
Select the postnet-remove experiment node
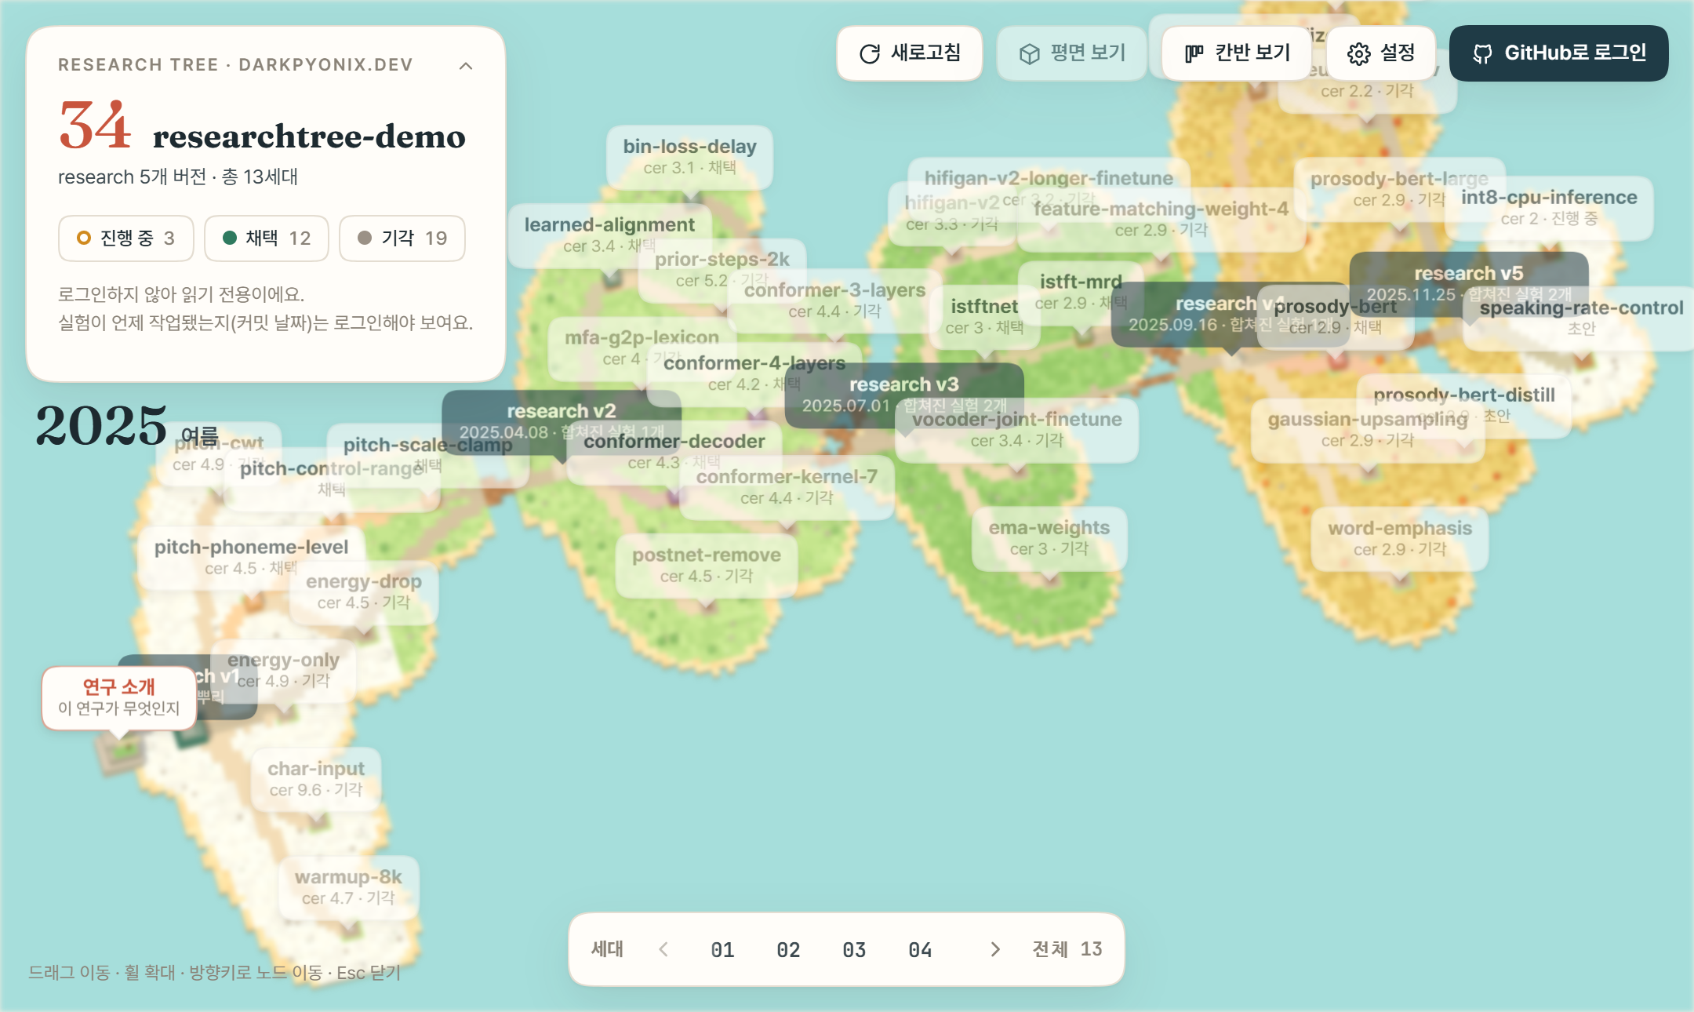(x=707, y=565)
